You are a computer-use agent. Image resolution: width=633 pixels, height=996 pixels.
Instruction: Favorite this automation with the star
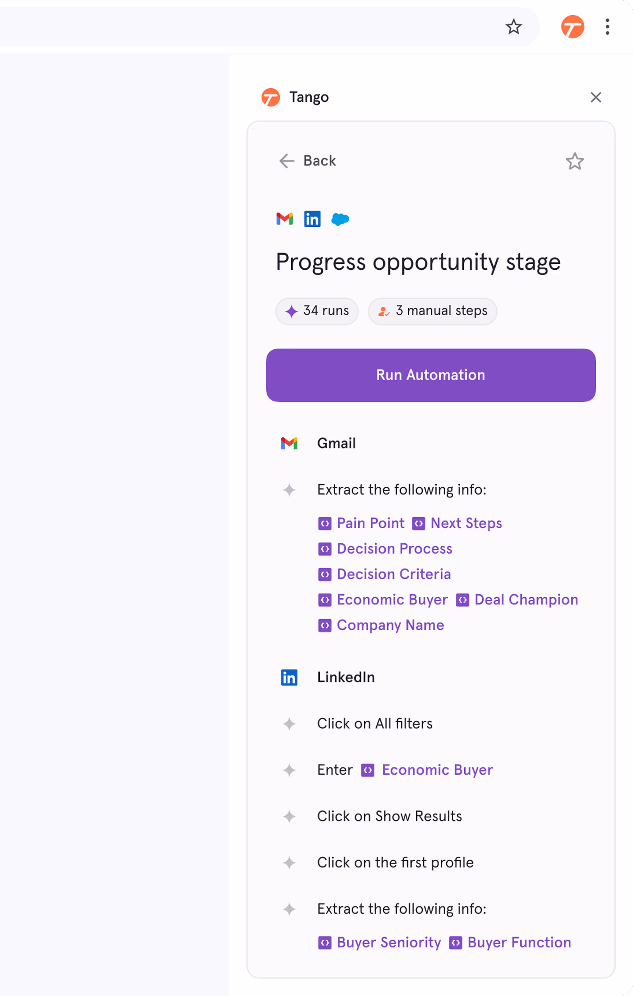click(x=574, y=161)
